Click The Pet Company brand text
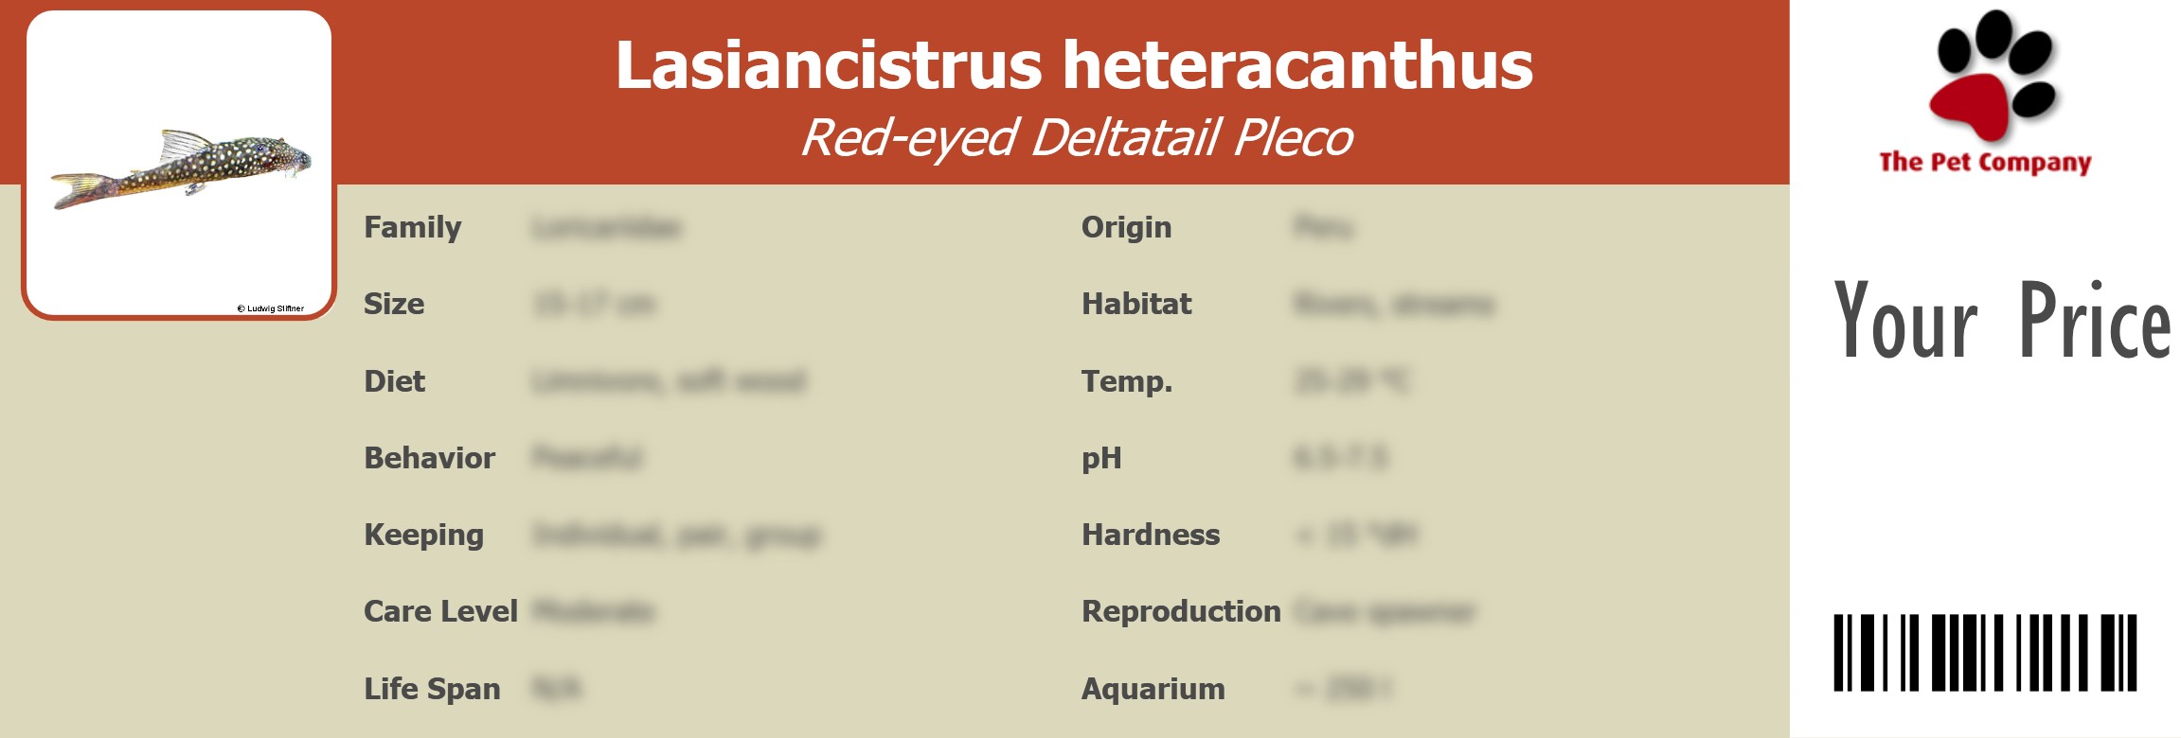The width and height of the screenshot is (2181, 738). (x=1985, y=163)
